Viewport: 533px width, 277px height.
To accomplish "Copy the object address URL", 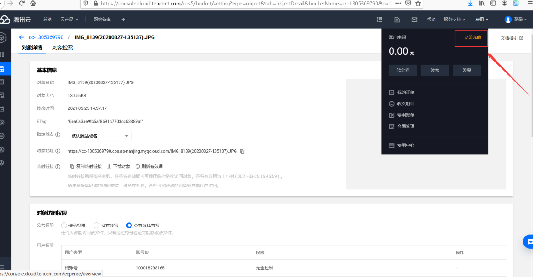I will click(242, 151).
